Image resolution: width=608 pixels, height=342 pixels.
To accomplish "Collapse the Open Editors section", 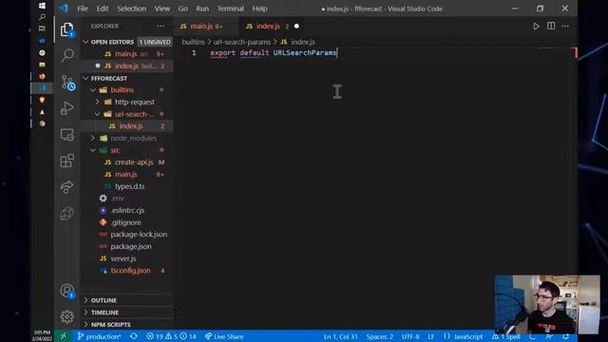I will pos(85,42).
